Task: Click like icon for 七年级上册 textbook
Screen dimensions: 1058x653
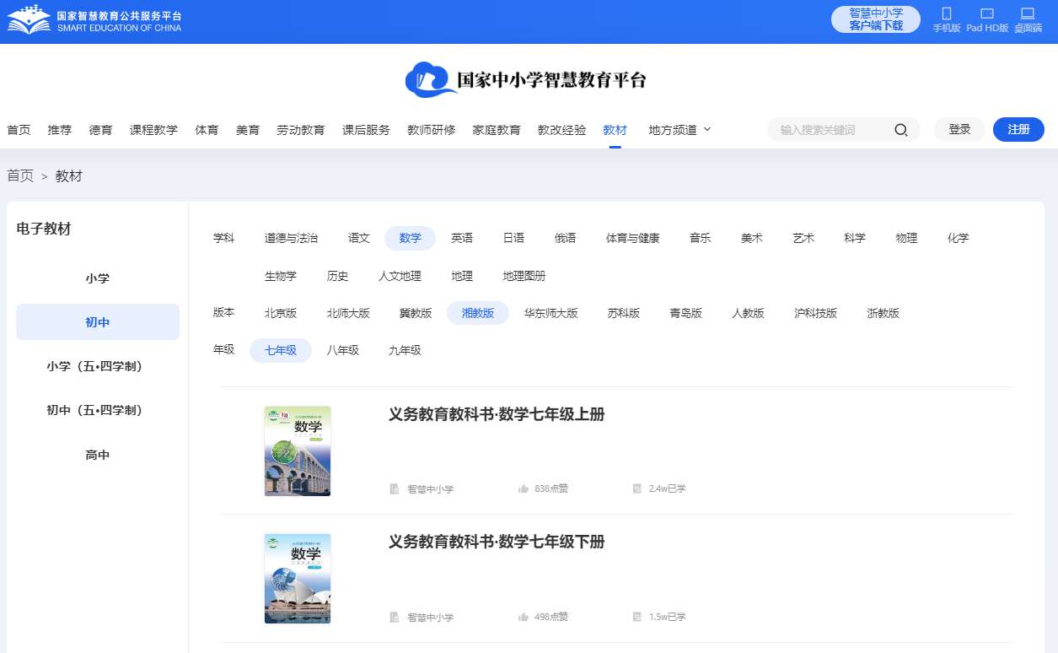Action: 524,488
